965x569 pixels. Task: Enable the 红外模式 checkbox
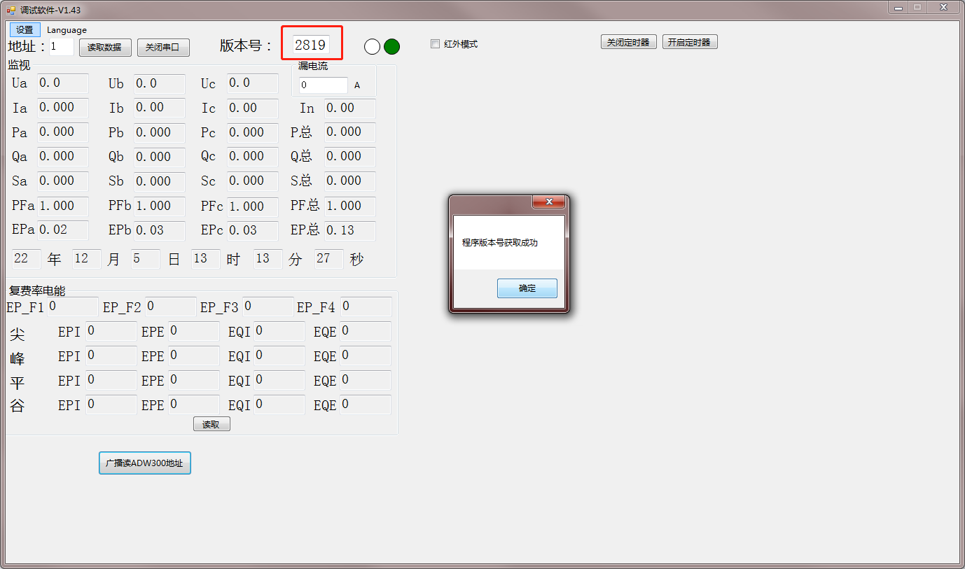(436, 44)
